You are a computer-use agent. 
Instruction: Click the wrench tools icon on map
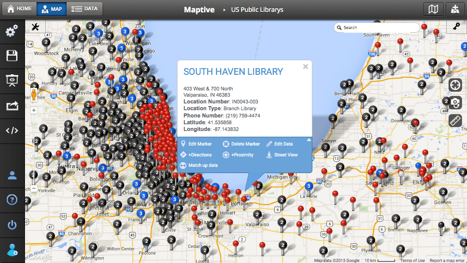[36, 28]
